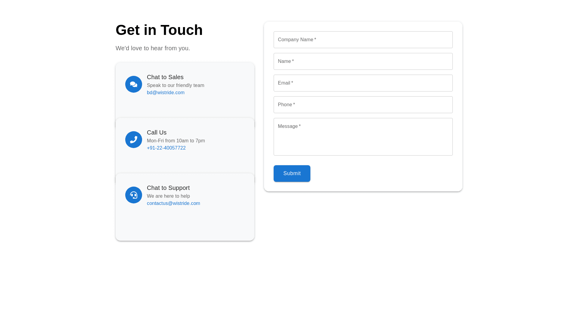Click the Get in Touch title
The height and width of the screenshot is (325, 578).
coord(159,30)
